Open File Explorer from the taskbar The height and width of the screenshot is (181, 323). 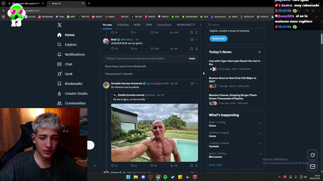coord(136,177)
